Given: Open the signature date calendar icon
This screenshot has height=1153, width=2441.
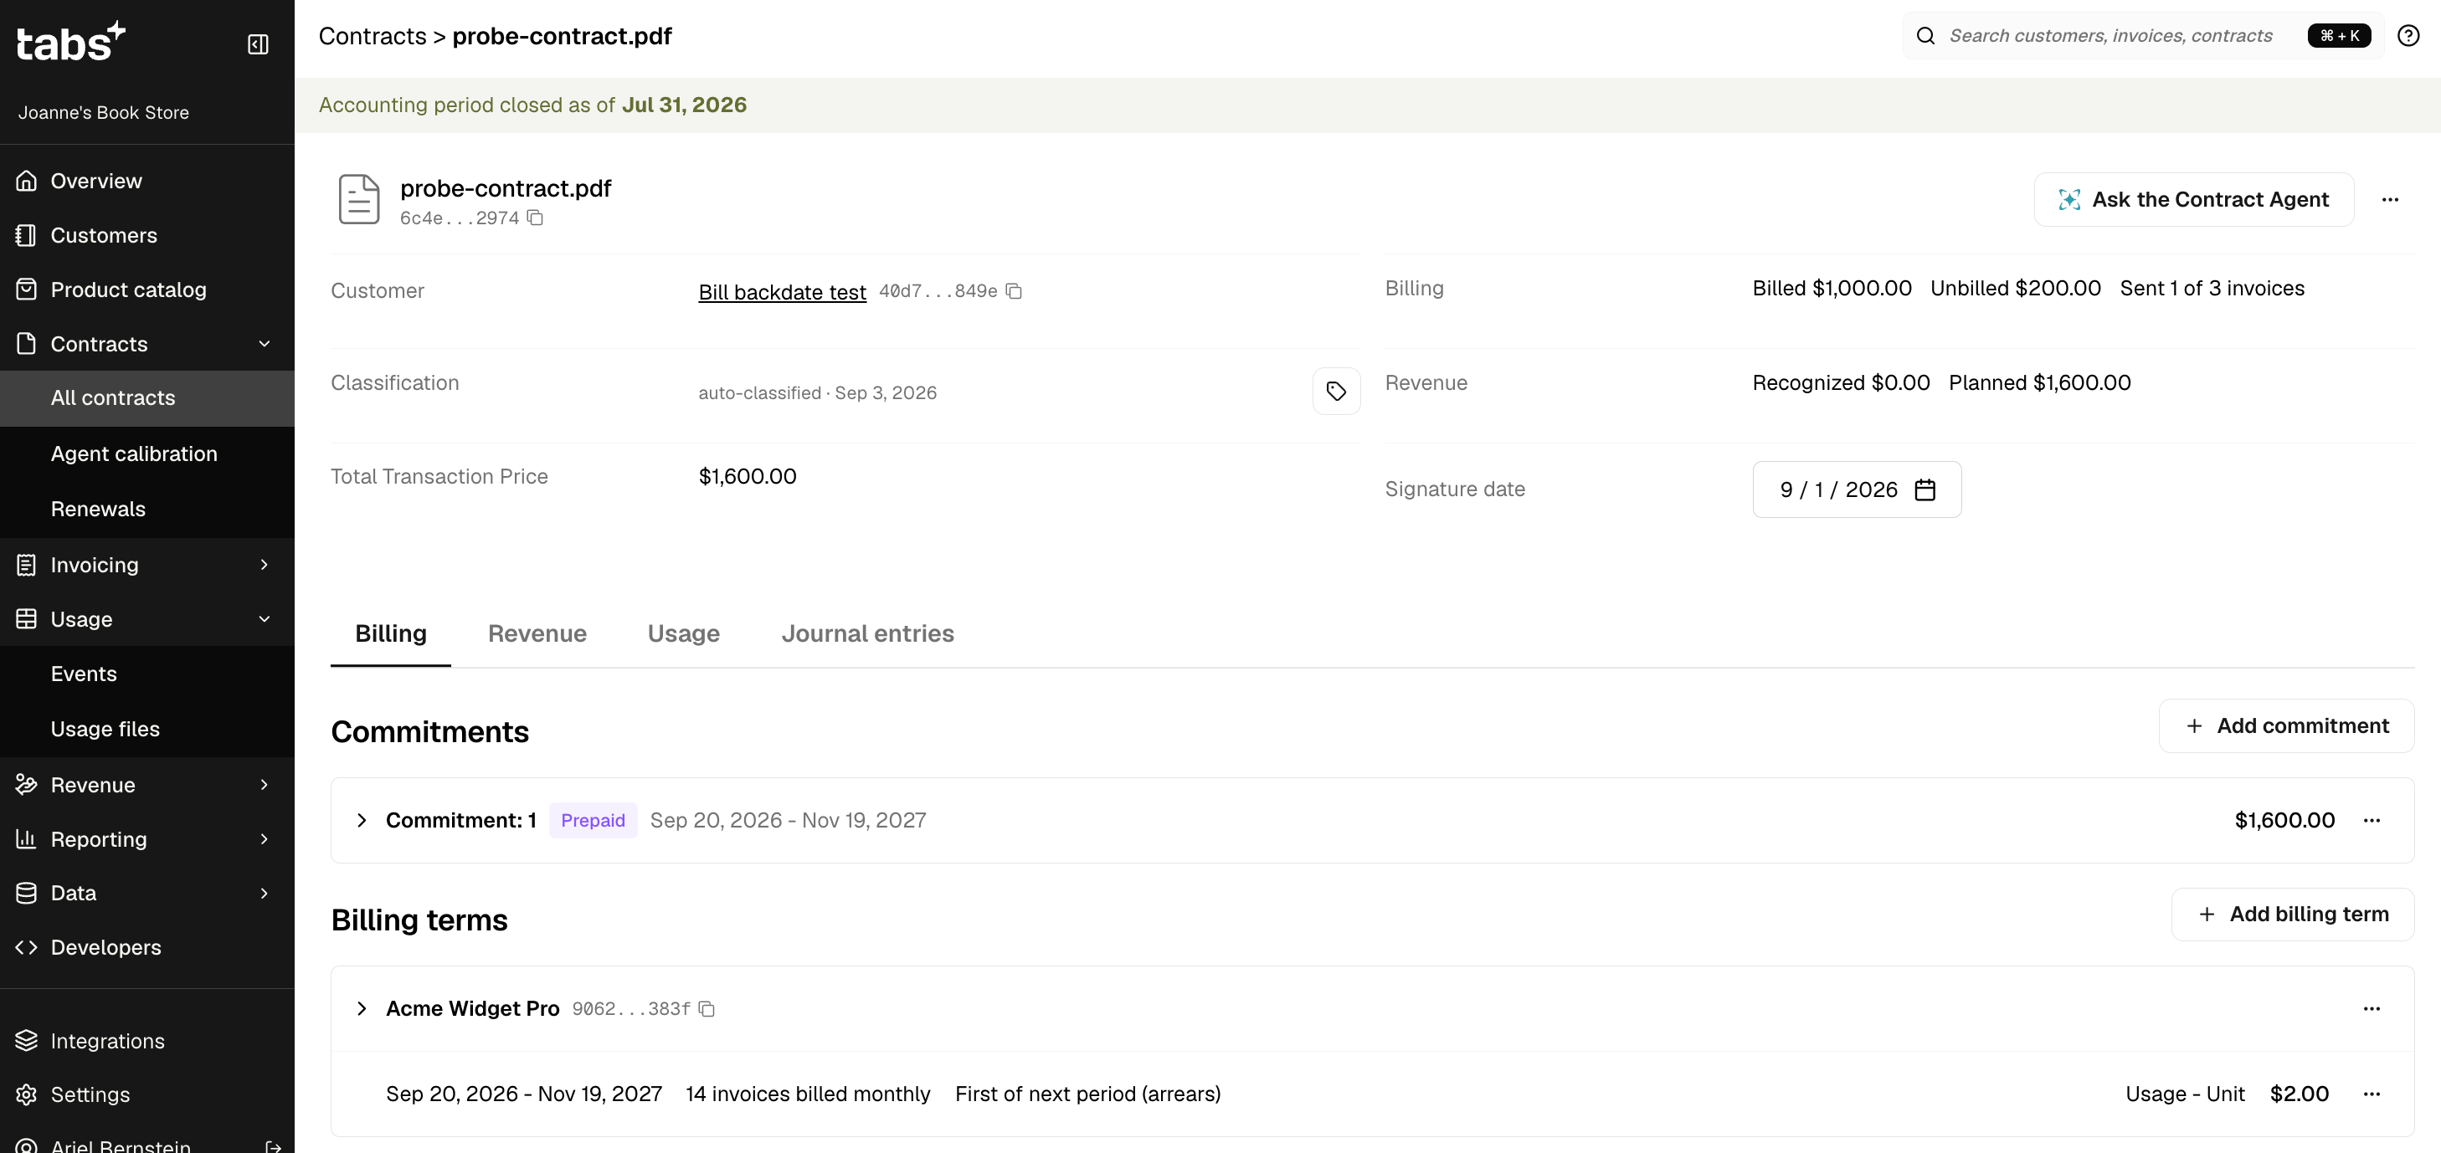Looking at the screenshot, I should [1925, 489].
